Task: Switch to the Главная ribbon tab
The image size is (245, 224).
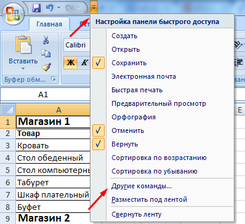Action: pos(49,24)
